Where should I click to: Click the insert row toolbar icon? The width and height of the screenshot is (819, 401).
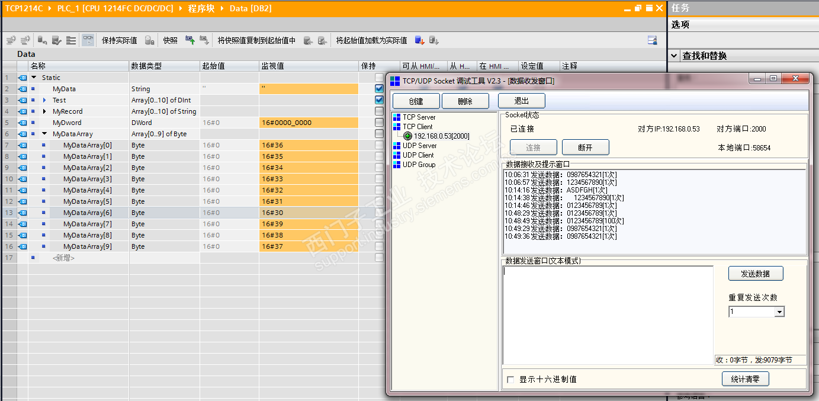(11, 40)
